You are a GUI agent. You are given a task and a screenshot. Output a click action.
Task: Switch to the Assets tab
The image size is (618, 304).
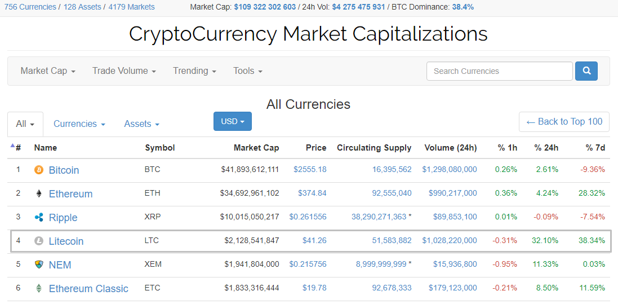[141, 124]
